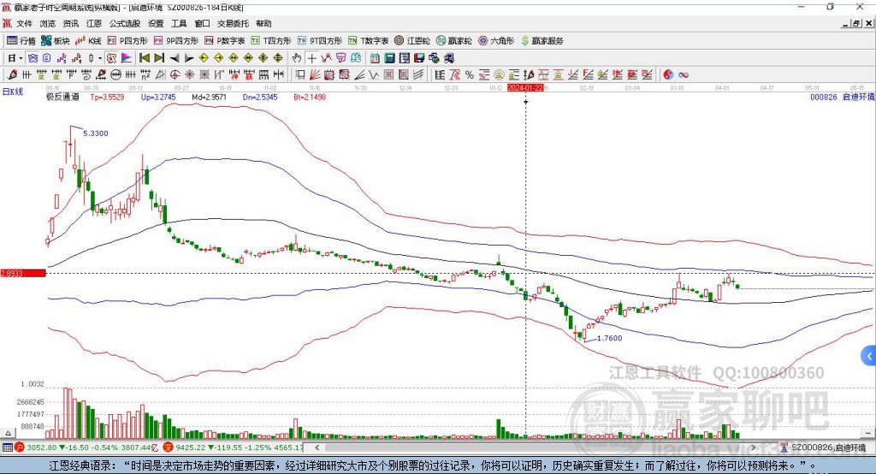
Task: Open the 文件 menu
Action: (24, 23)
